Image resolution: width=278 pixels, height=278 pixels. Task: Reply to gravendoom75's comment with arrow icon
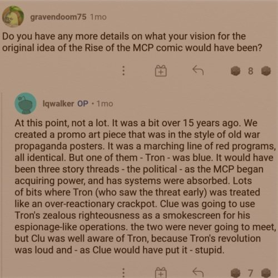click(198, 70)
